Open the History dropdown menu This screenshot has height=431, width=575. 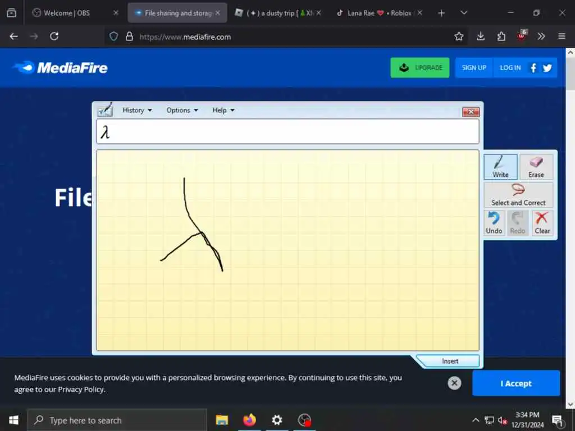[x=137, y=111]
